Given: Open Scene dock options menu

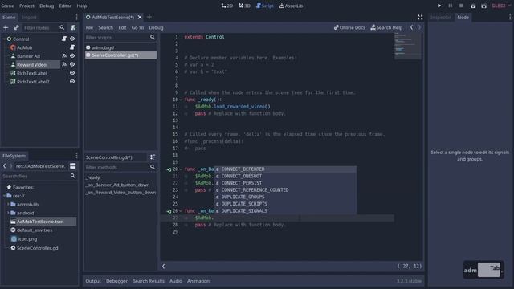Looking at the screenshot, I should [76, 17].
